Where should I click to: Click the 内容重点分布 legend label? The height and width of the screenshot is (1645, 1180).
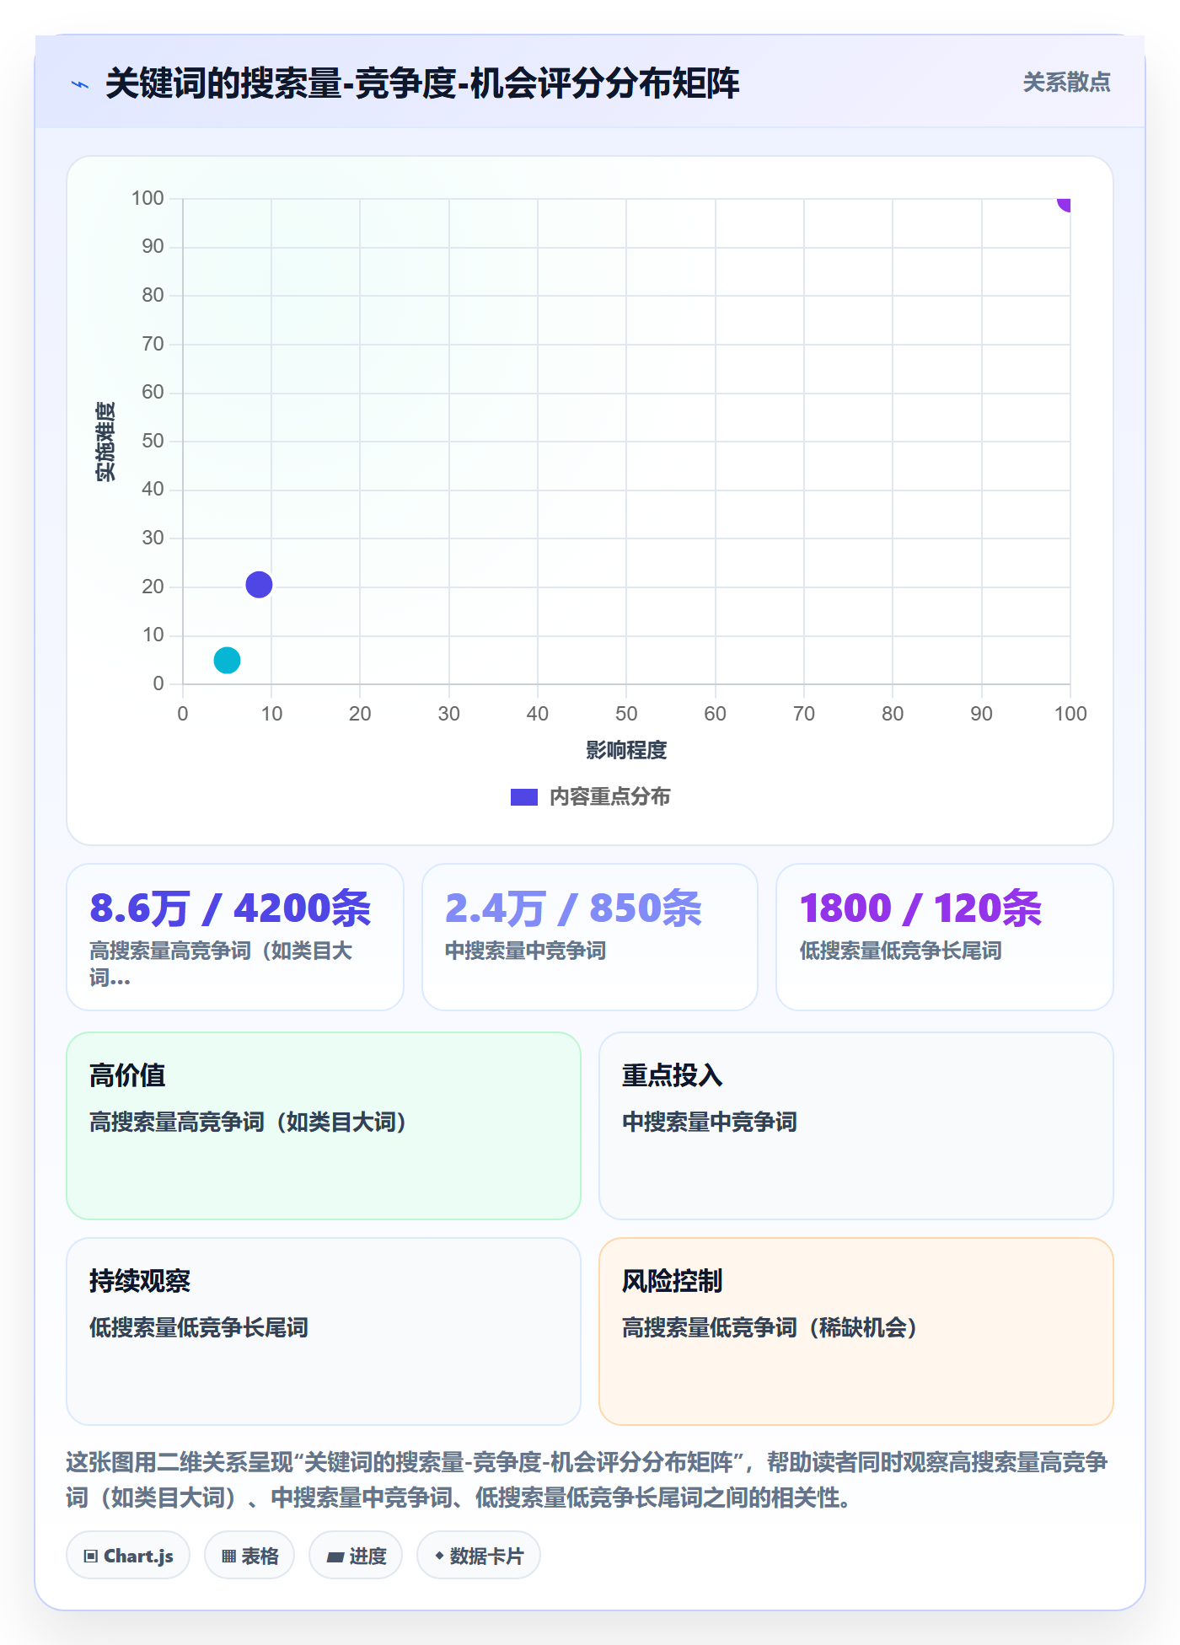pos(609,797)
